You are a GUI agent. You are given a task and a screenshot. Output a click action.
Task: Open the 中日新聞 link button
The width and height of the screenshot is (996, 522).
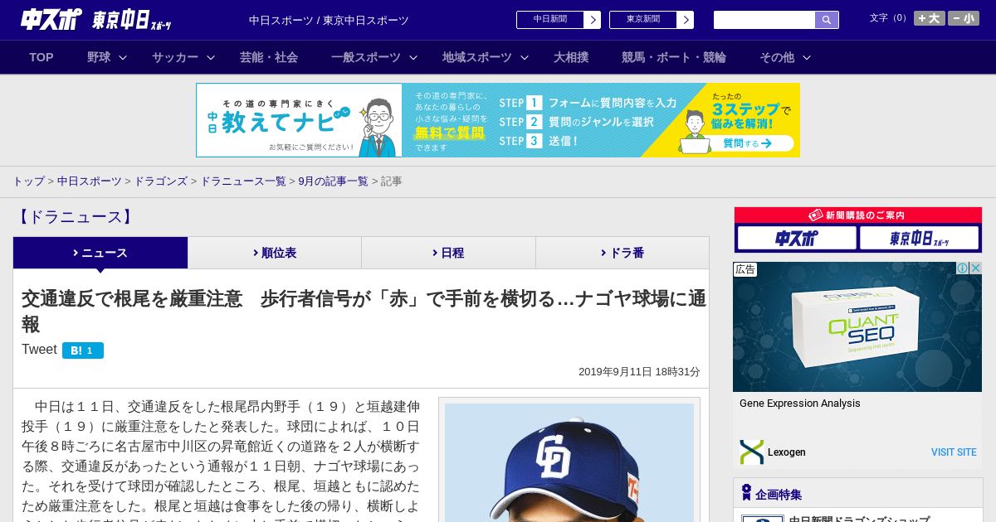coord(550,20)
